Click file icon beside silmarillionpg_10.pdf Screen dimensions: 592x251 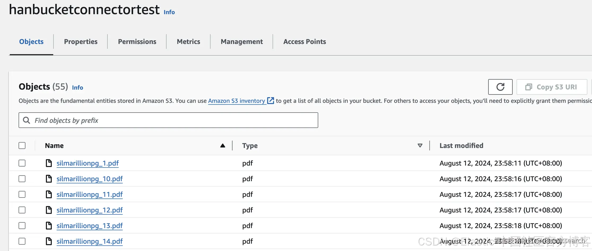[49, 179]
